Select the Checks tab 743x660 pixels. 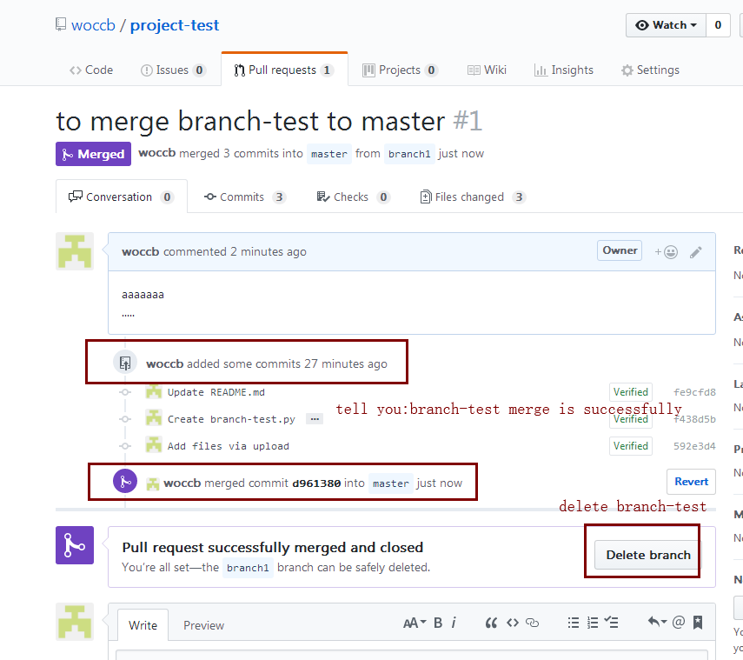click(x=353, y=197)
